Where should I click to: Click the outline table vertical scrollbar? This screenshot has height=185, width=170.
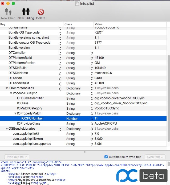169,98
